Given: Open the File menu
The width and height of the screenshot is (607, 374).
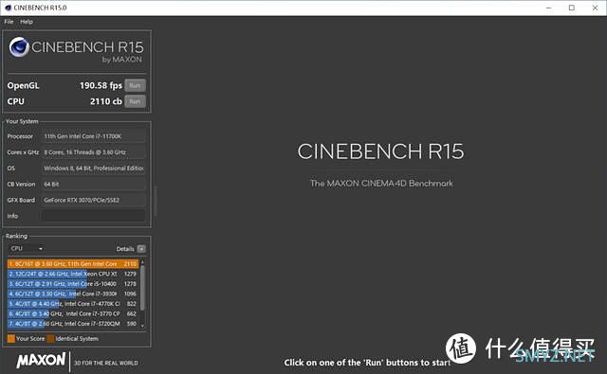Looking at the screenshot, I should pos(9,22).
